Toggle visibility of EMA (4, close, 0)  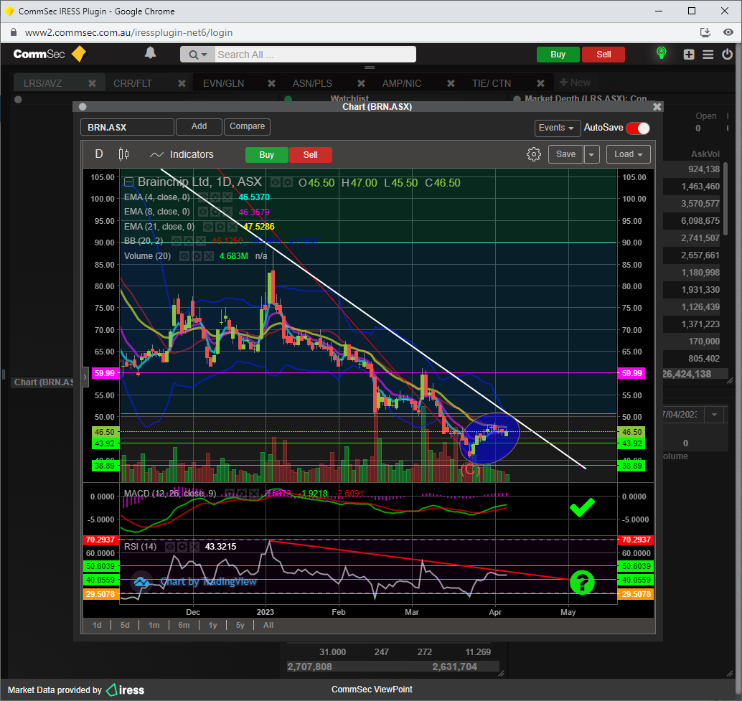click(x=204, y=197)
